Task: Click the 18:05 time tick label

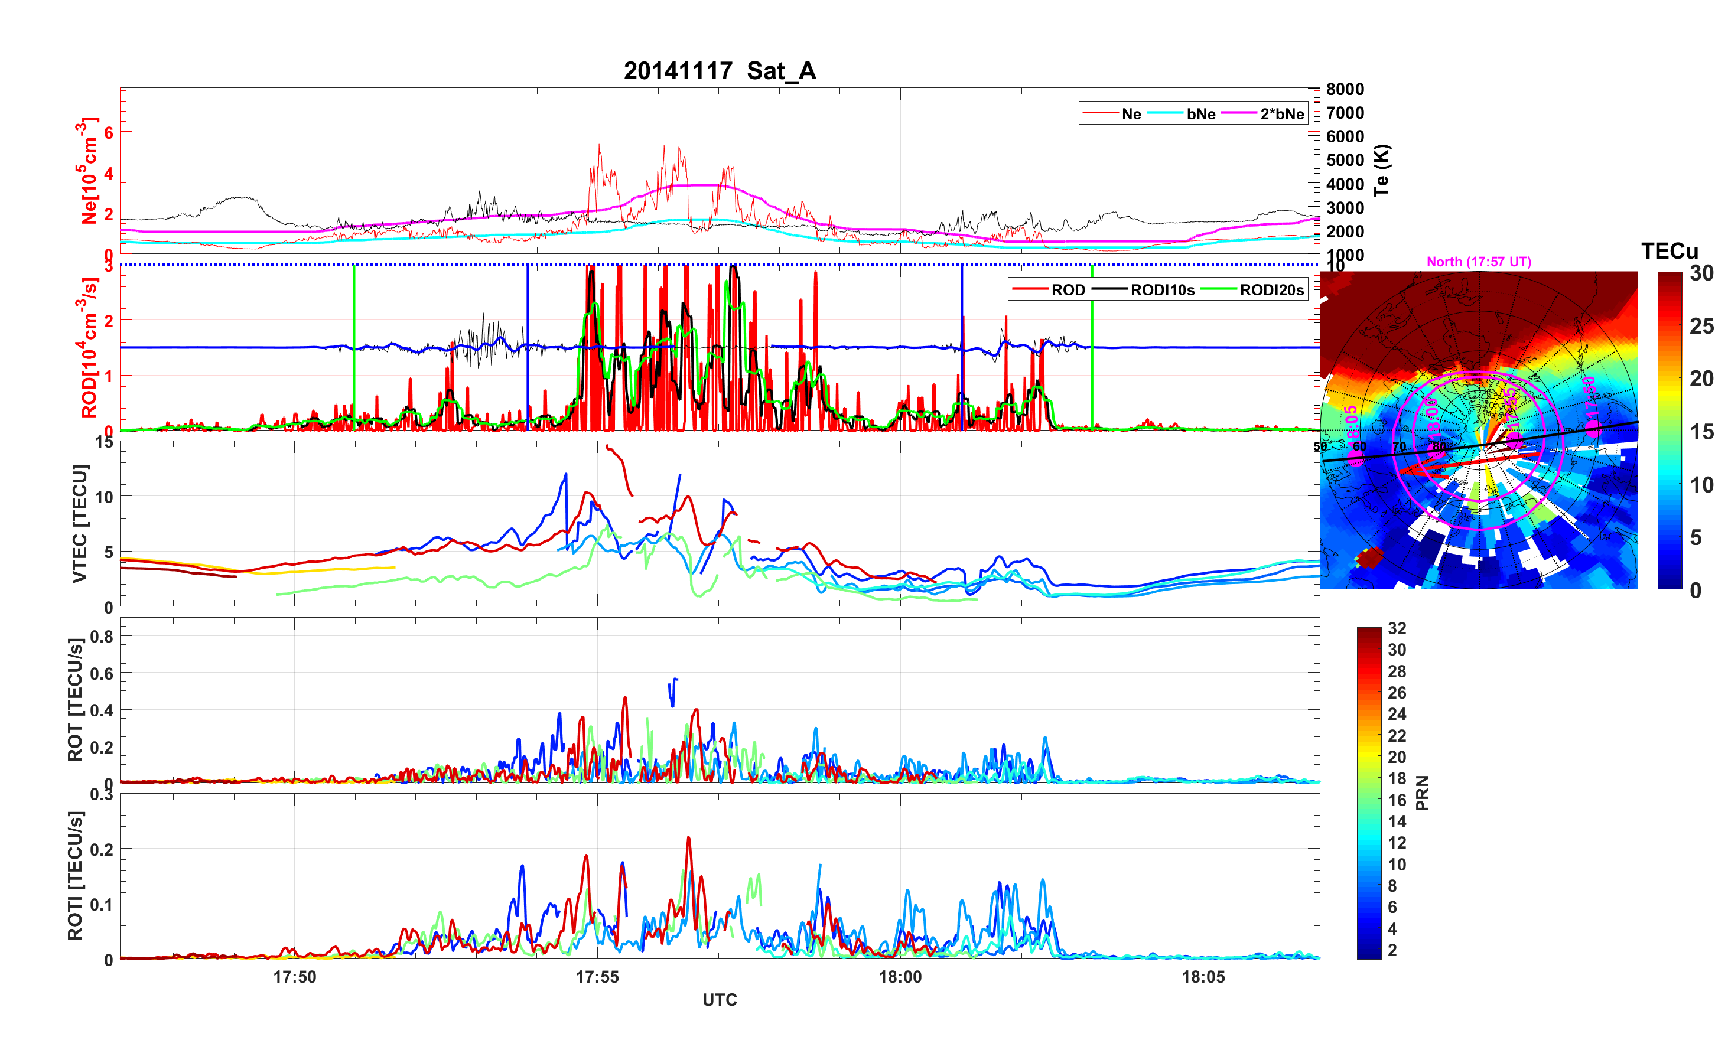Action: click(x=1203, y=977)
